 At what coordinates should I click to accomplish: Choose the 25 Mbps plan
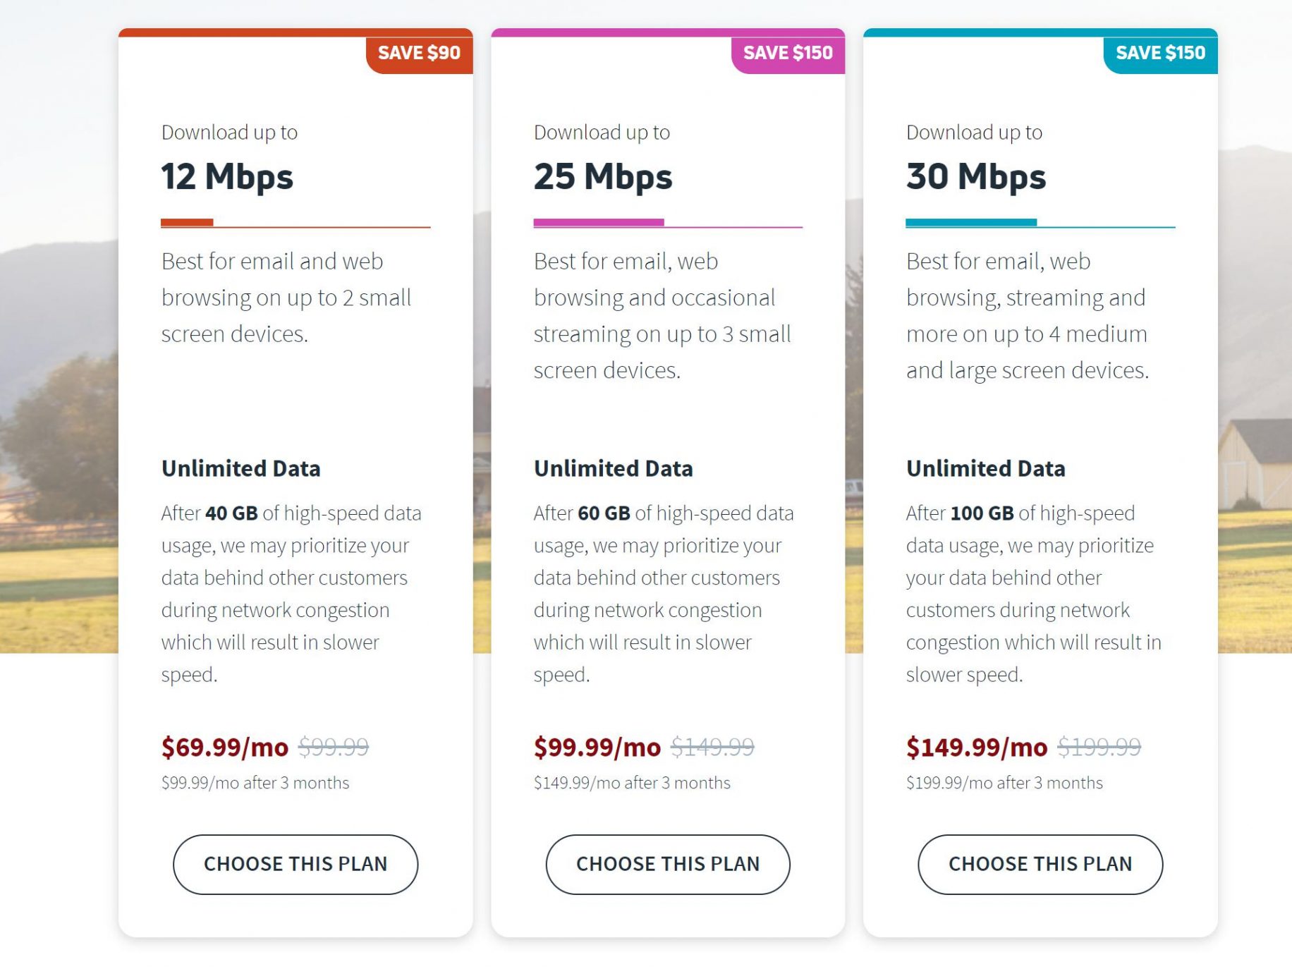click(667, 864)
